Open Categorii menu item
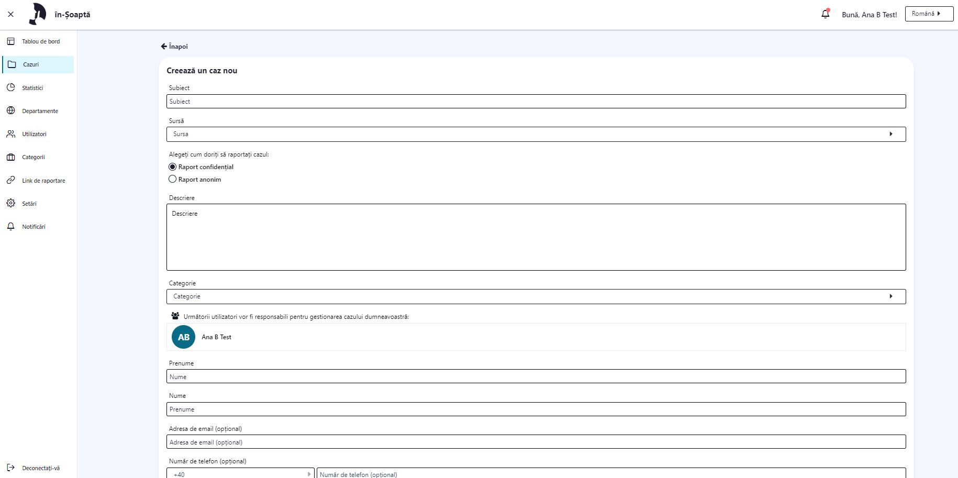 (x=34, y=157)
